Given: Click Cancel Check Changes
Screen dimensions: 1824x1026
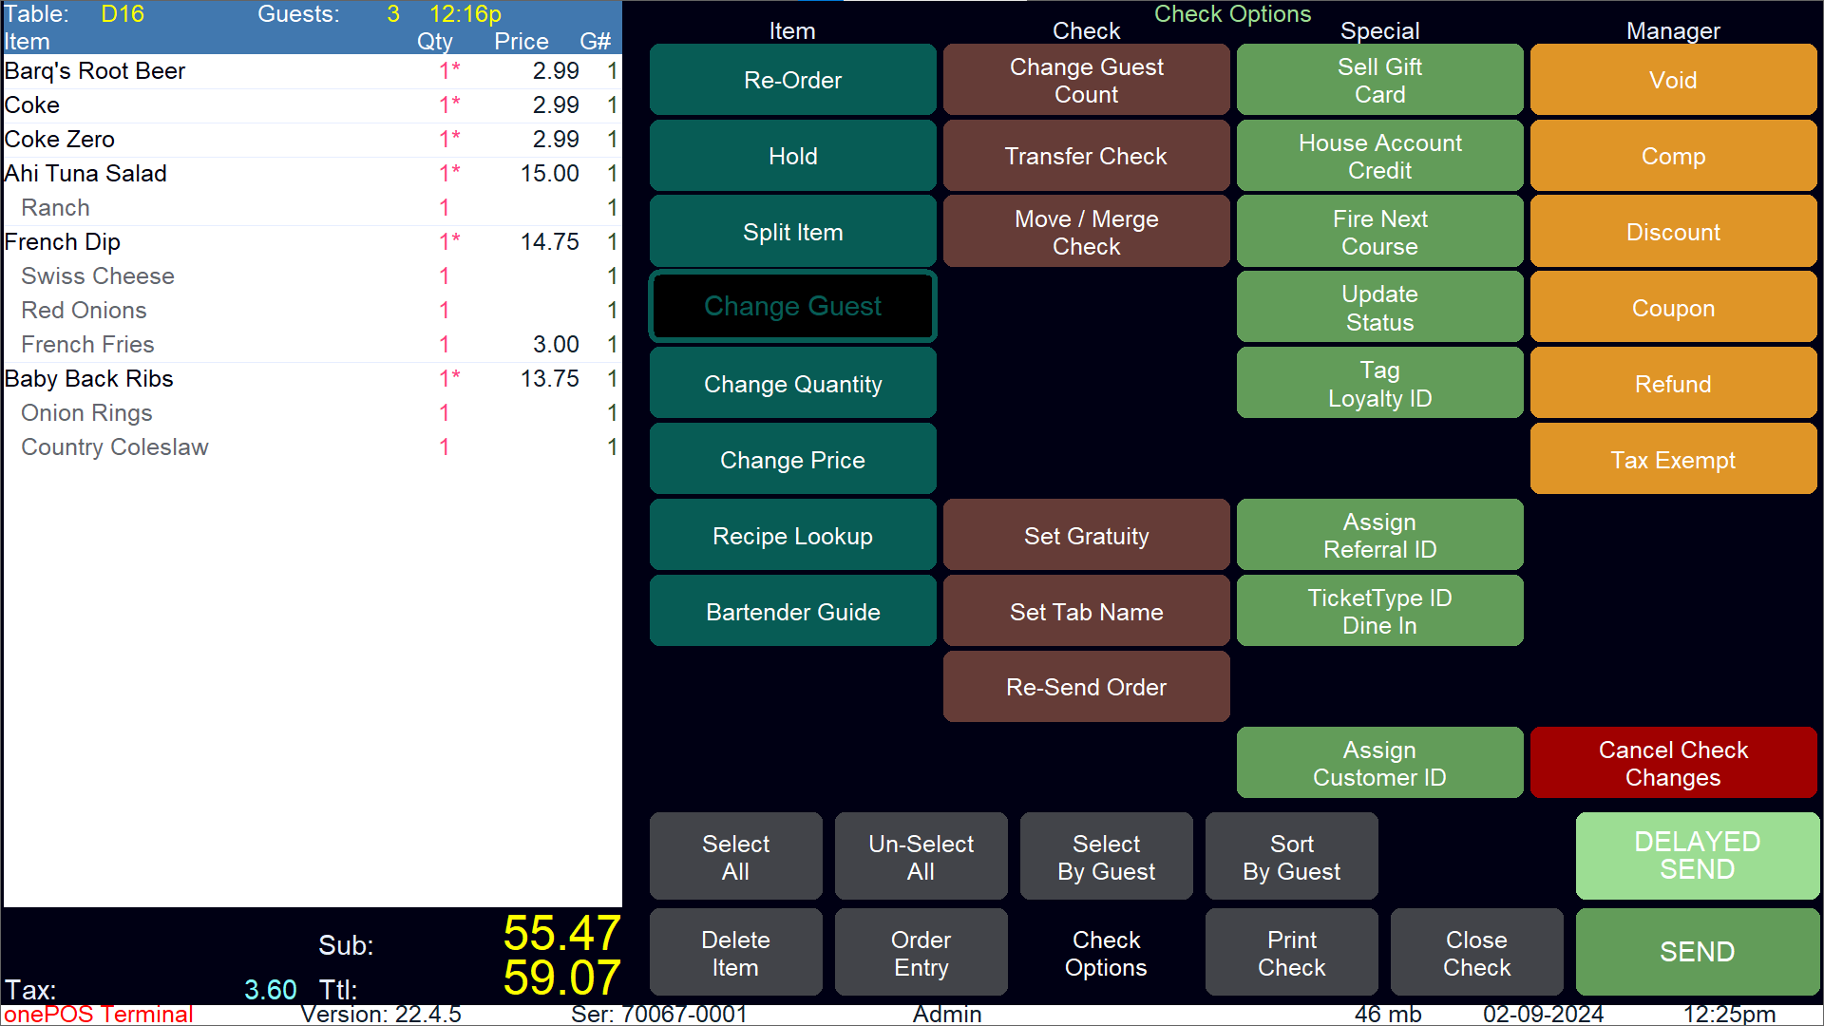Looking at the screenshot, I should tap(1672, 763).
